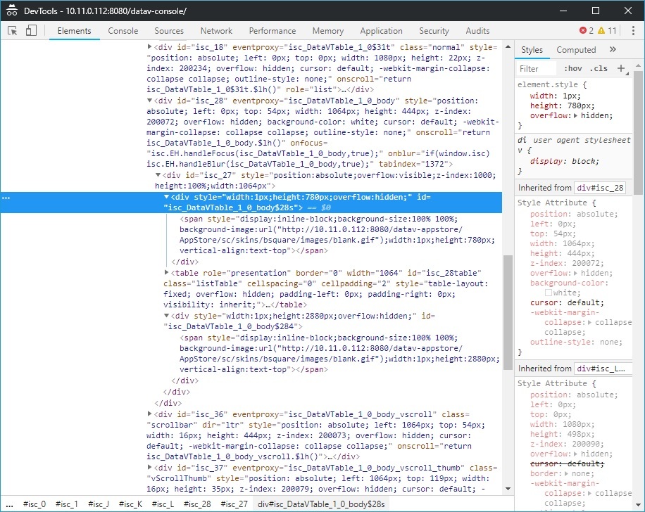Show more Styles pane tabs via double chevron
The image size is (645, 512).
tap(613, 50)
